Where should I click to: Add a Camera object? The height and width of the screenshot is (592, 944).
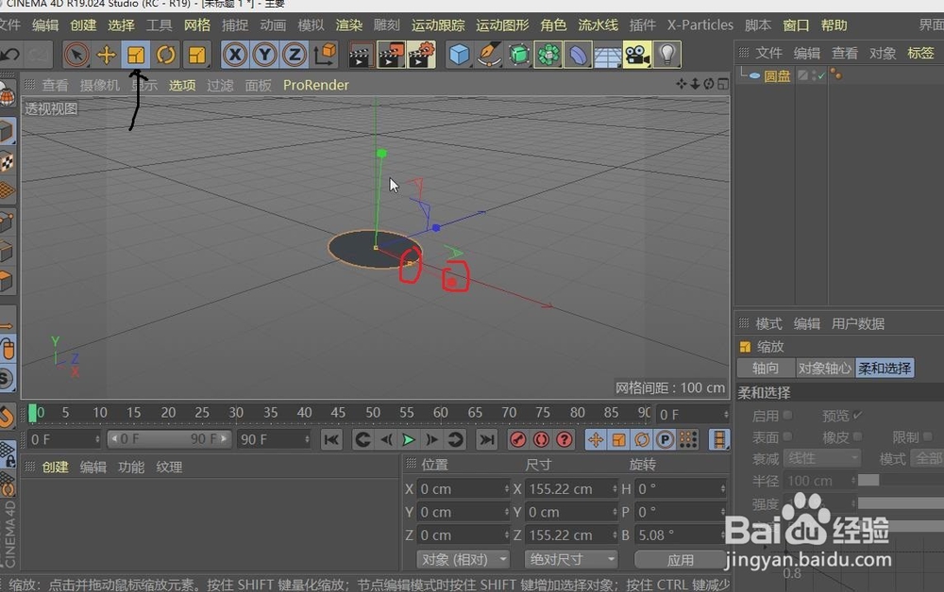tap(637, 56)
